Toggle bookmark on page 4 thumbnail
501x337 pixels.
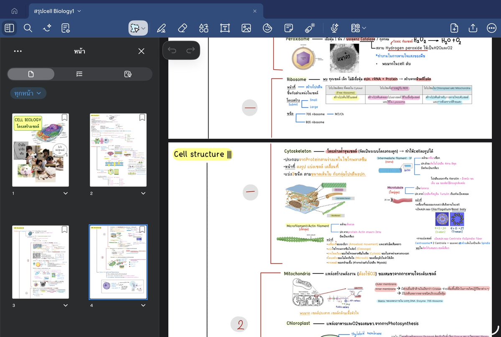click(142, 229)
